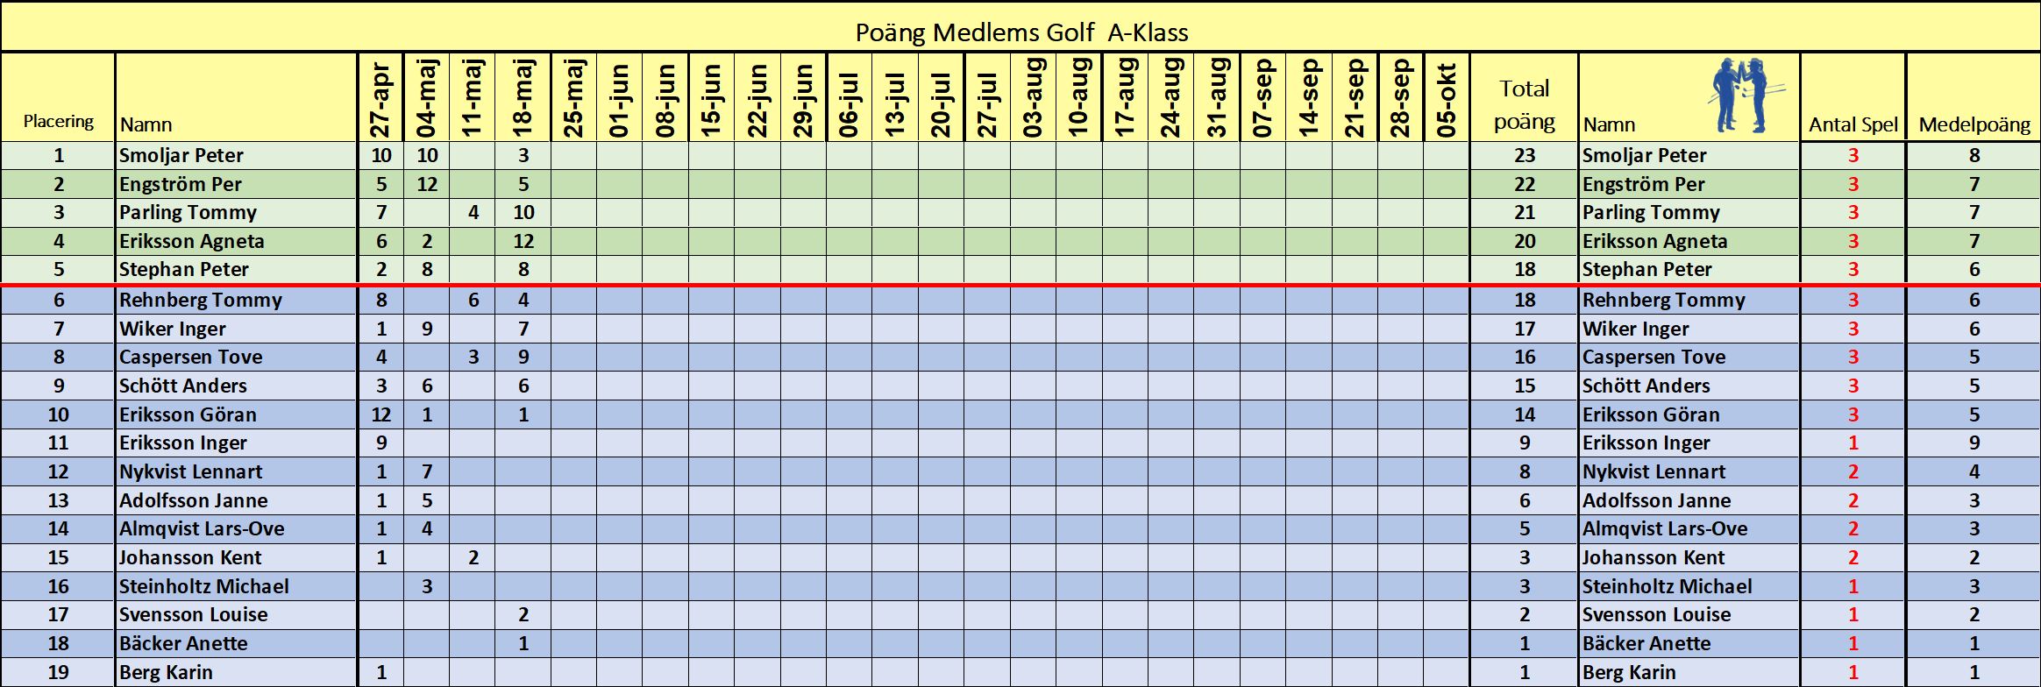Select the 27-apr date column header
Viewport: 2041px width, 687px height.
click(380, 97)
